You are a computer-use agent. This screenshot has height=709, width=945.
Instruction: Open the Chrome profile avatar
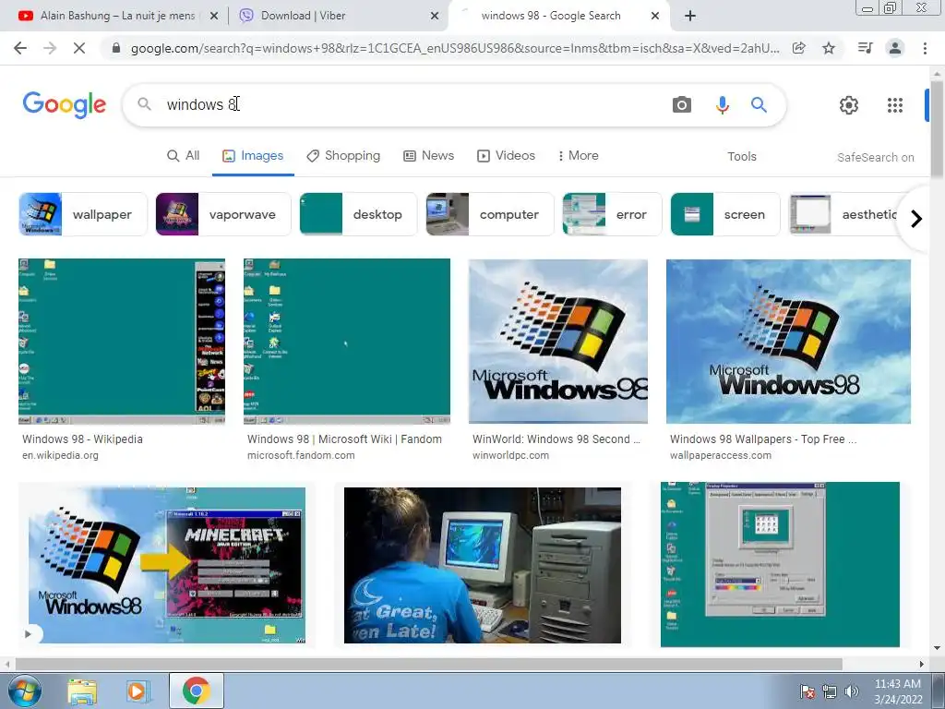[x=895, y=48]
